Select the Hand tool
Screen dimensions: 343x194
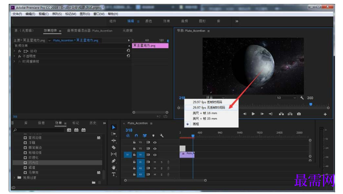114,168
